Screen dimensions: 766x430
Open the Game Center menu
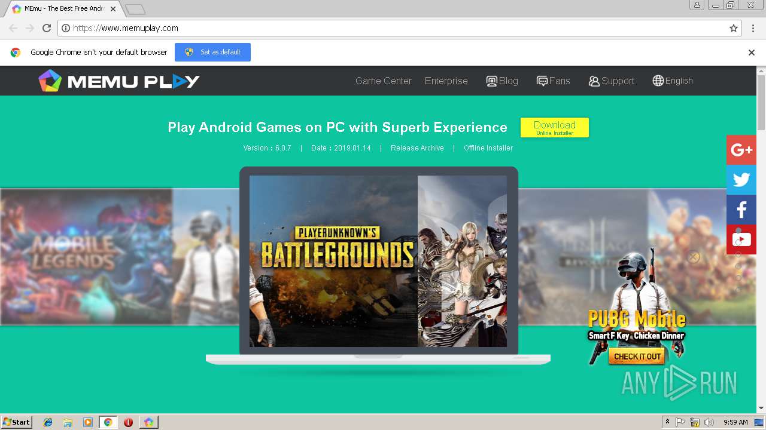pos(384,81)
